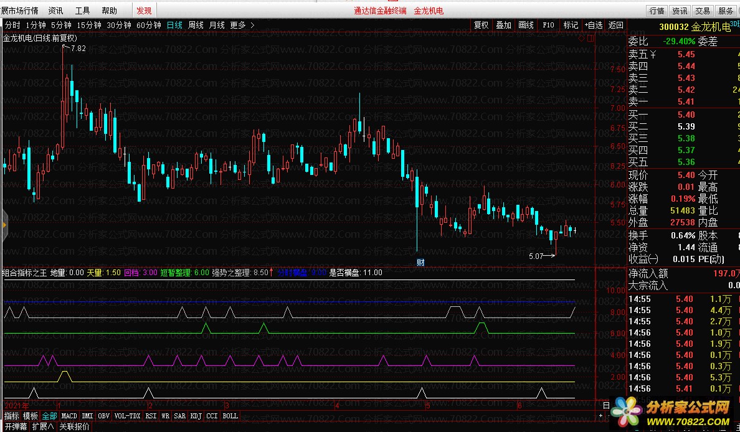740x432 pixels.
Task: Switch to the KDJ indicator
Action: [196, 416]
